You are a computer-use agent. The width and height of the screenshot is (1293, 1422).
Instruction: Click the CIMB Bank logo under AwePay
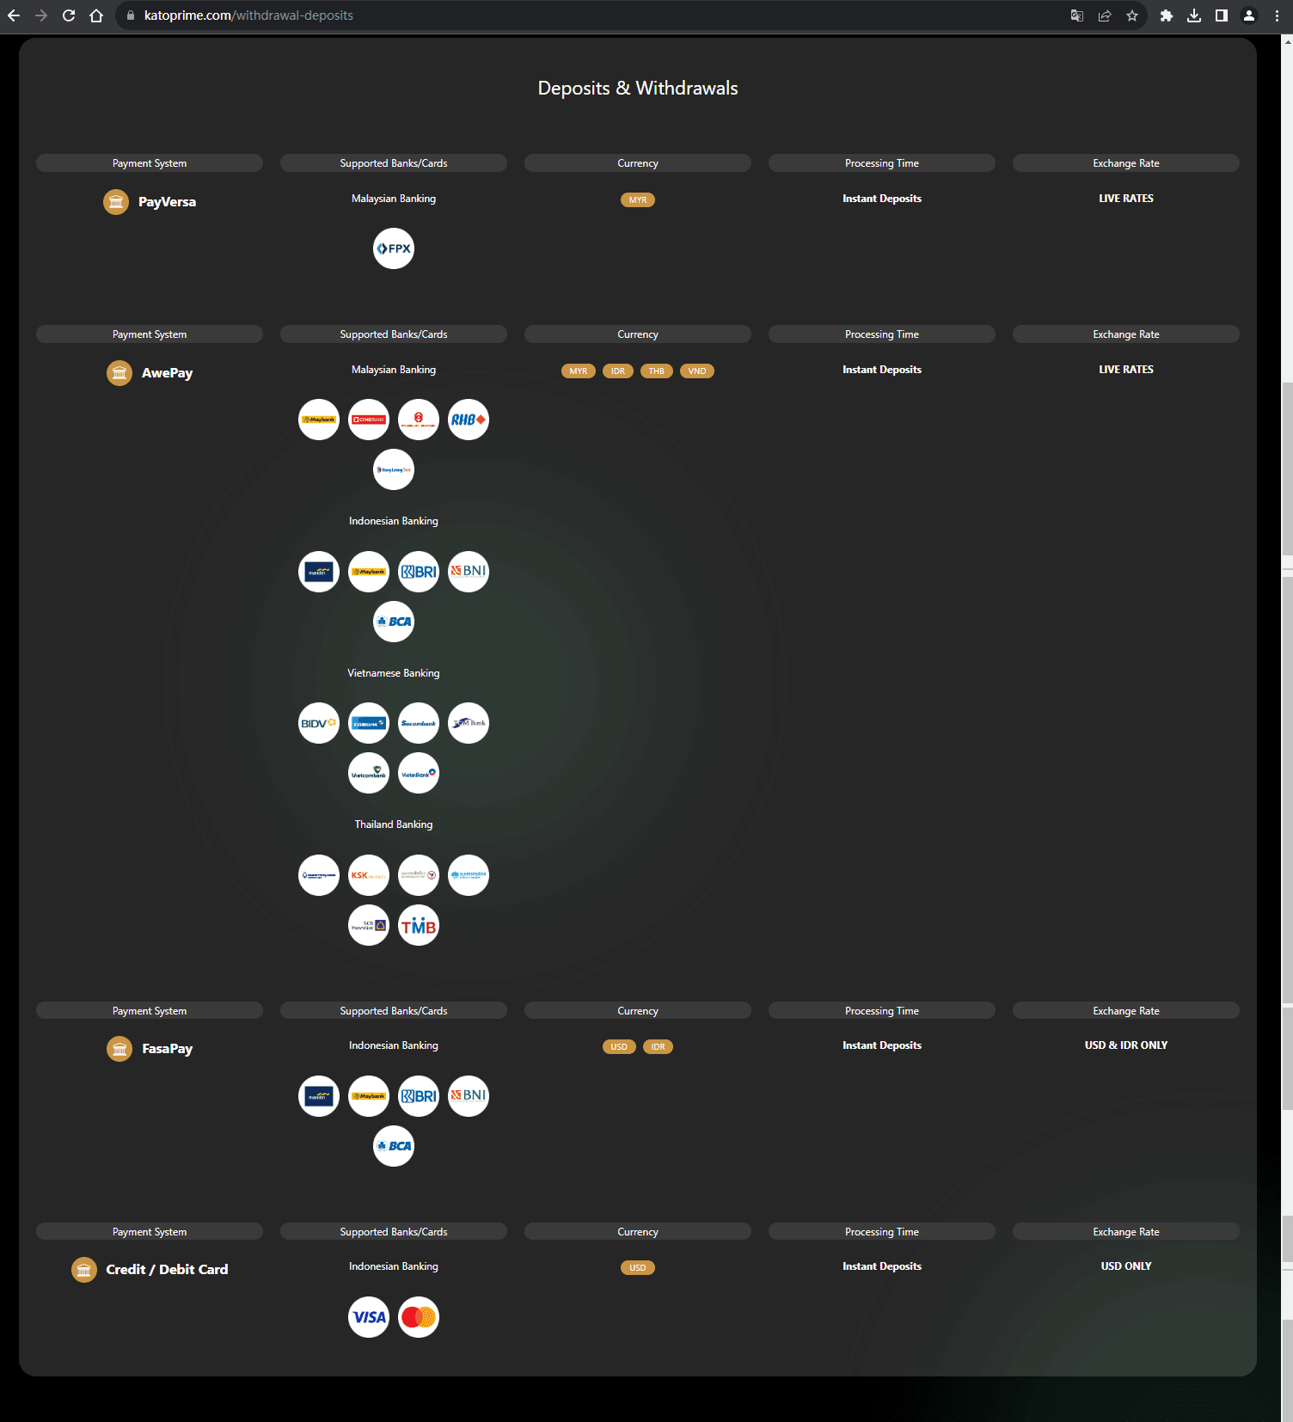(369, 420)
